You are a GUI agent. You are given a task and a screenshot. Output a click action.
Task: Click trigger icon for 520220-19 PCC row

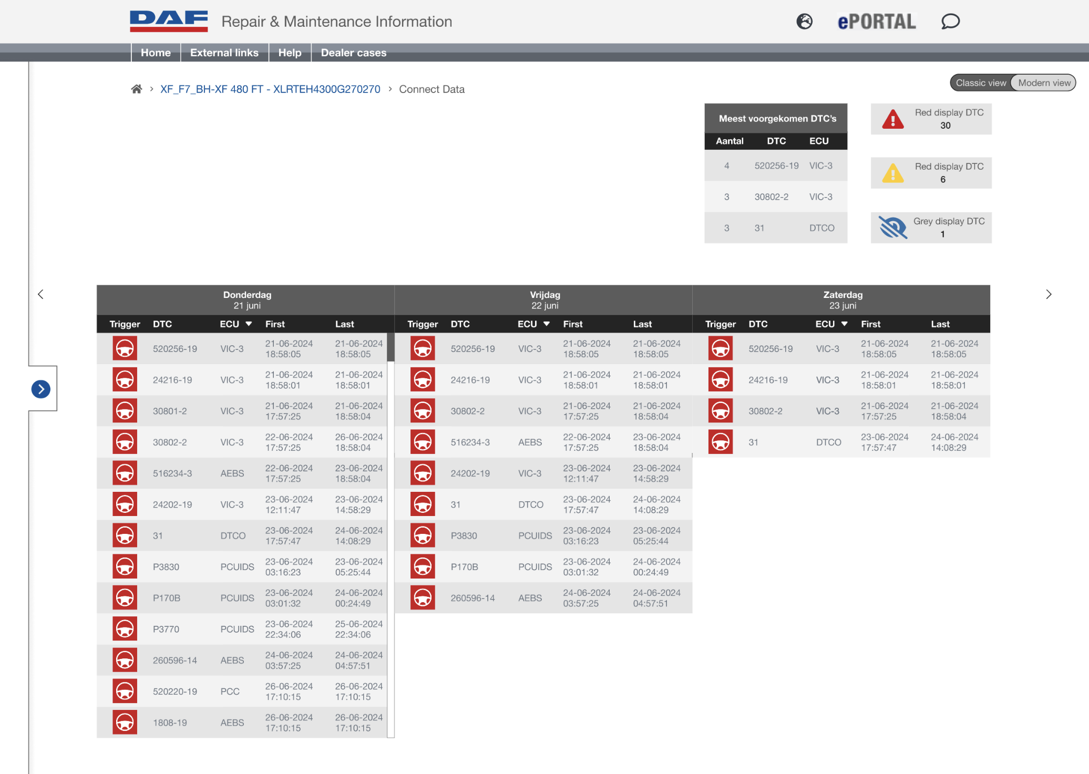pyautogui.click(x=125, y=692)
